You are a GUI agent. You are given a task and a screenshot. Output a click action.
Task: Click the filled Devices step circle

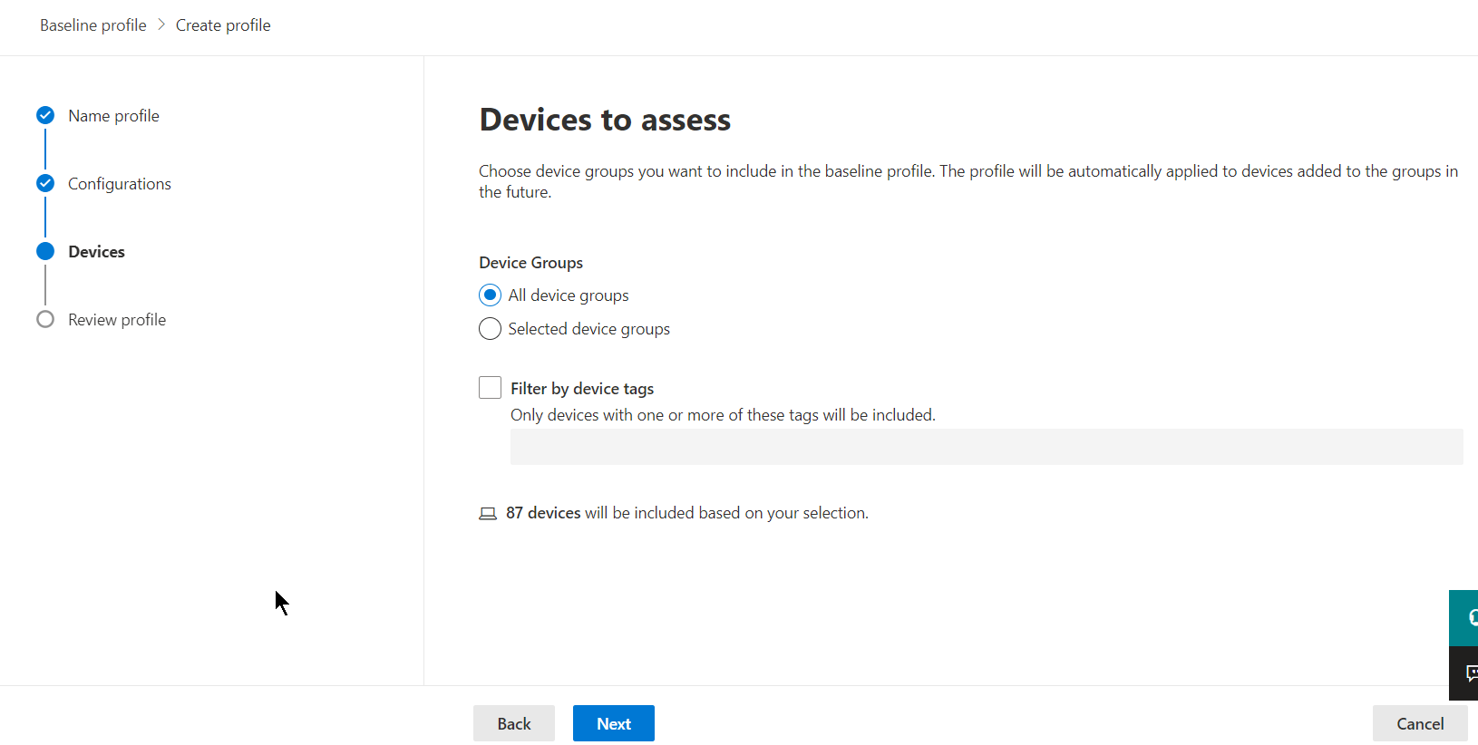click(45, 251)
